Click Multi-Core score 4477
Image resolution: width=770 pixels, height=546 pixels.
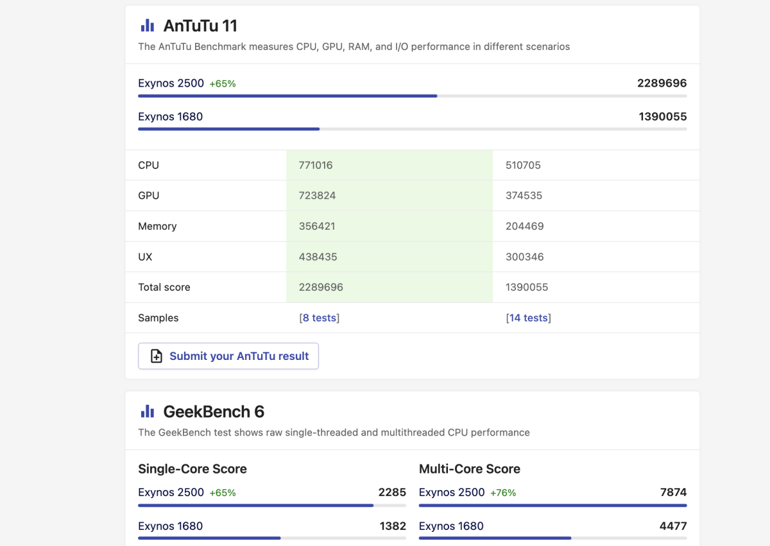pos(673,526)
